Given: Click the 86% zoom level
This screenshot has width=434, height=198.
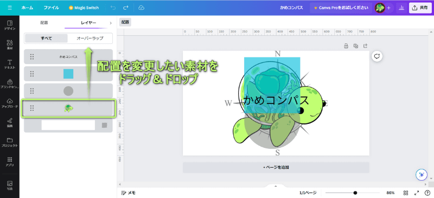Looking at the screenshot, I should (x=391, y=193).
